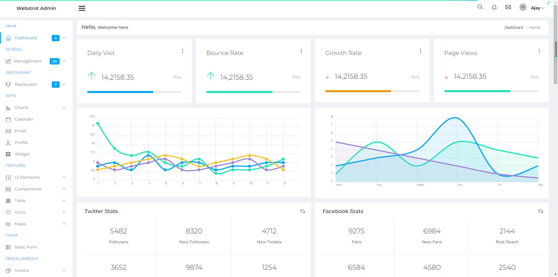Expand the Invoice menu chevron

pos(64,270)
